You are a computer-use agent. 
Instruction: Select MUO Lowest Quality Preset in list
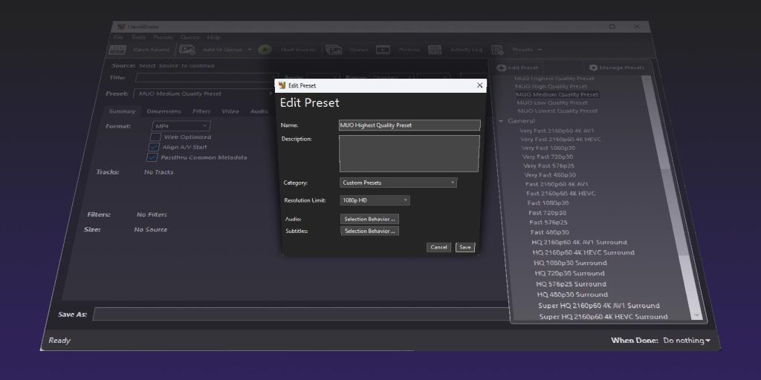tap(557, 111)
